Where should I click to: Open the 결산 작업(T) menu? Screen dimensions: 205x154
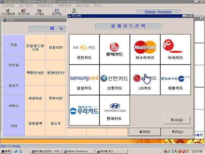[26, 5]
